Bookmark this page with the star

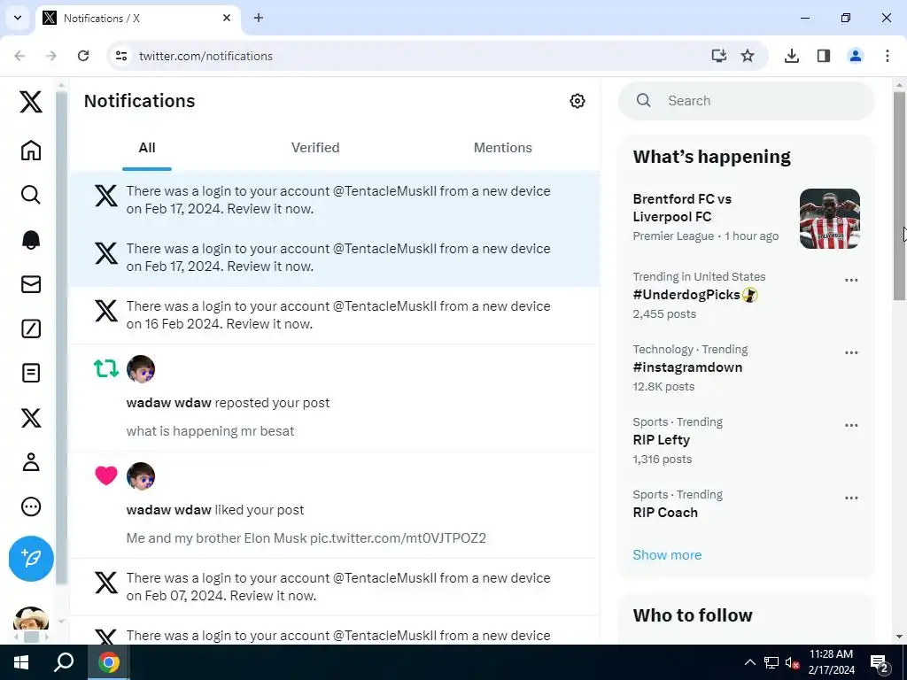coord(748,56)
